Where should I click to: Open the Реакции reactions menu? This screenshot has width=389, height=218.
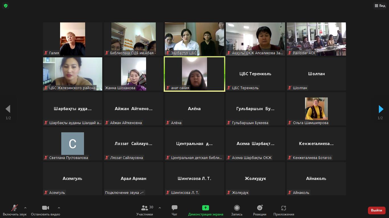259,208
